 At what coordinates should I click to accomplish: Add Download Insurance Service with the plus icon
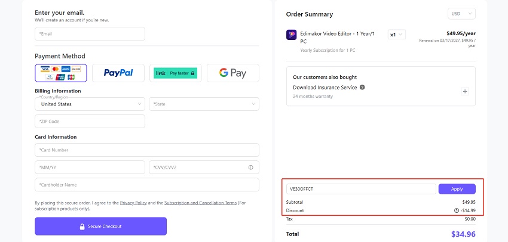tap(465, 91)
